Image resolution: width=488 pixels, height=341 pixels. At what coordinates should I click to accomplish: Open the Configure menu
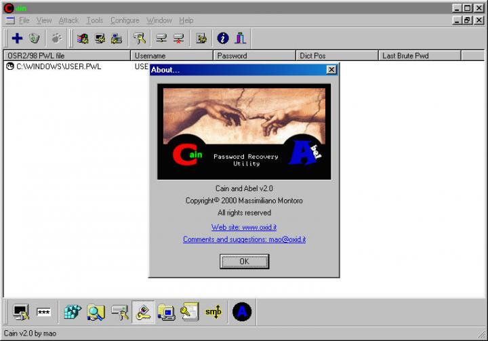coord(125,20)
